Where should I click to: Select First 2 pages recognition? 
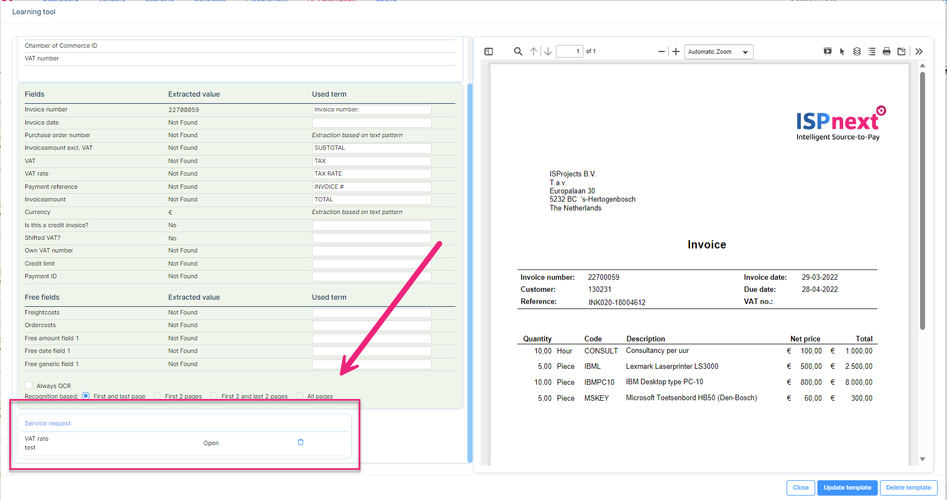pos(157,396)
